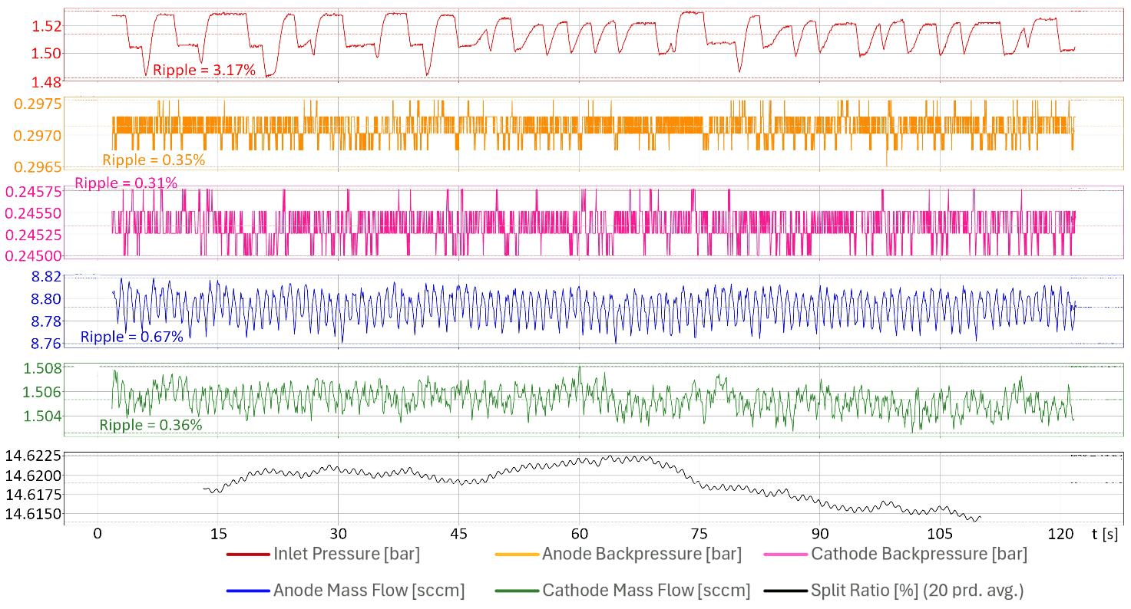Click the 0.24500 cathode backpressure axis value
Viewport: 1131px width, 609px height.
(x=33, y=255)
